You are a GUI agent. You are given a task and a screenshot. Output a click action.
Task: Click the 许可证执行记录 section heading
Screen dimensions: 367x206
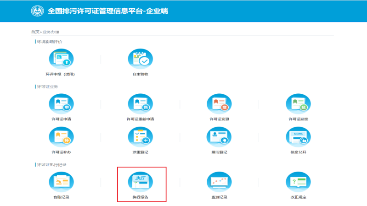pyautogui.click(x=51, y=164)
